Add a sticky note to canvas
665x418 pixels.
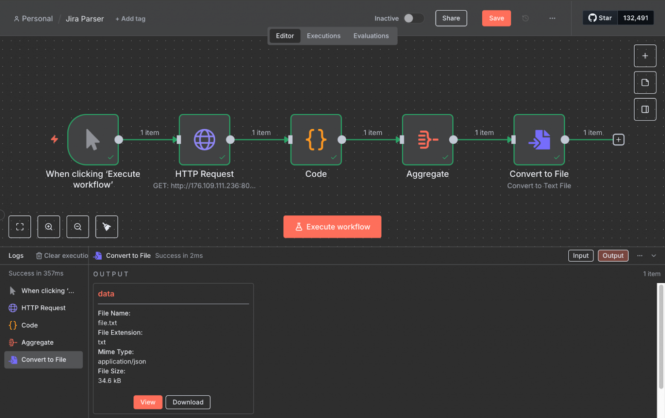tap(645, 83)
